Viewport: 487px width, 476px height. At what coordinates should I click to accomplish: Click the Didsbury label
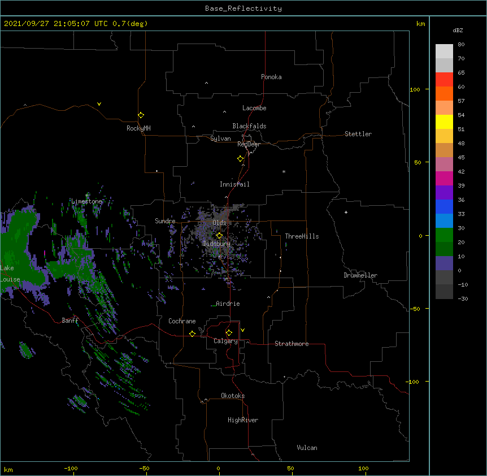pos(217,244)
